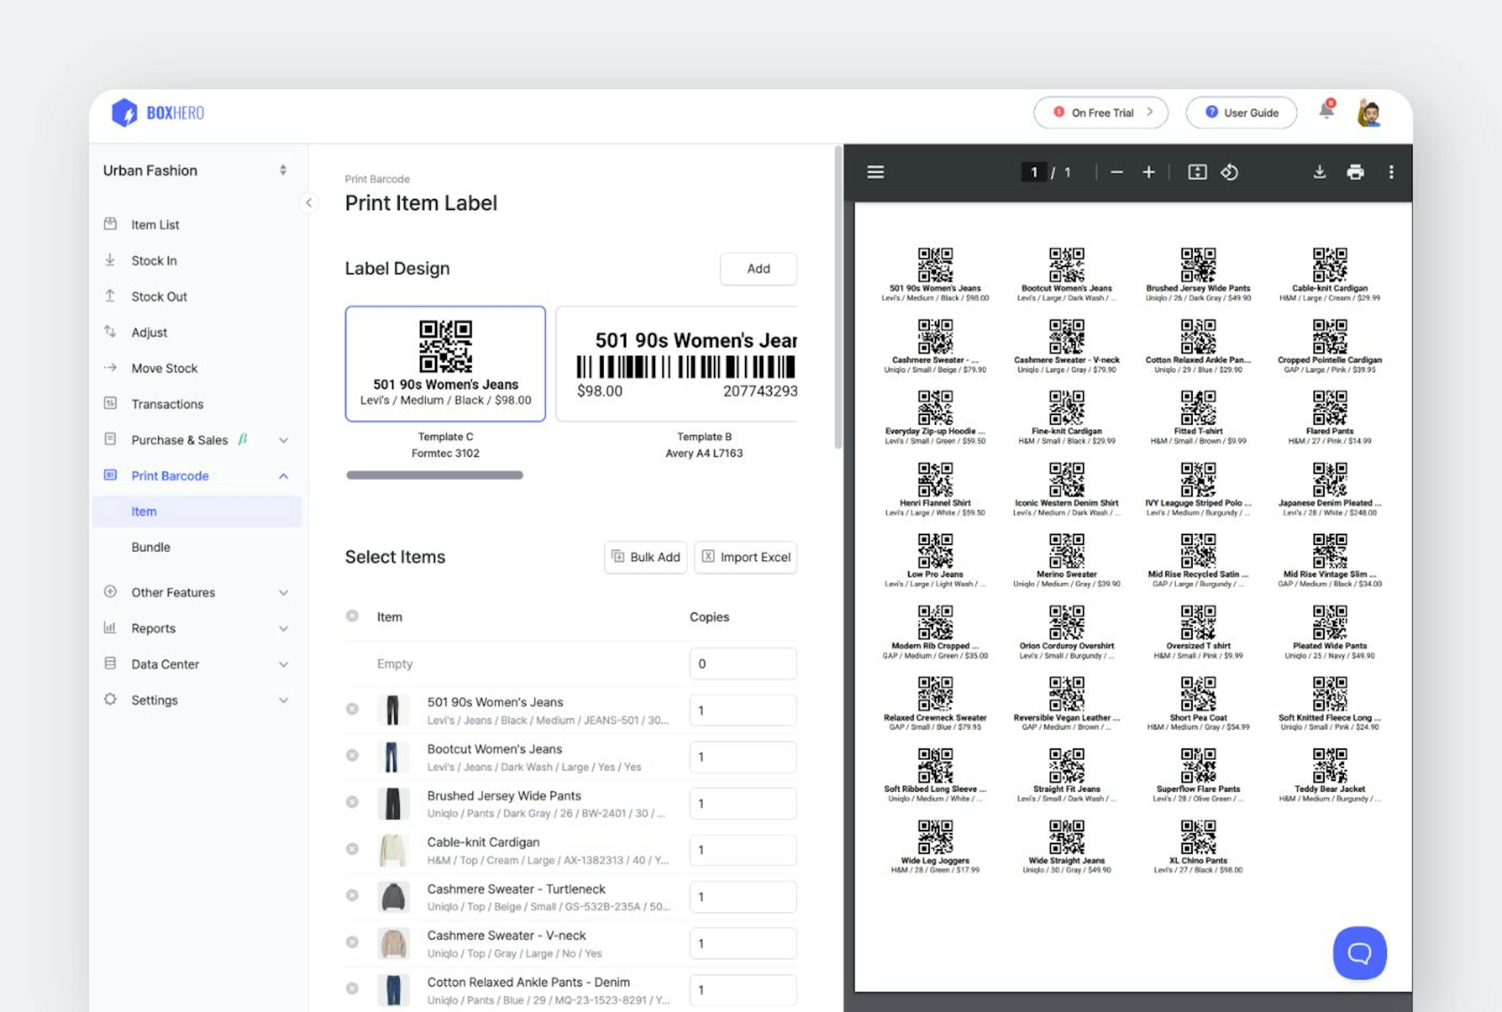Edit copies for Cable-knit Cardigan
Image resolution: width=1502 pixels, height=1012 pixels.
(x=743, y=850)
